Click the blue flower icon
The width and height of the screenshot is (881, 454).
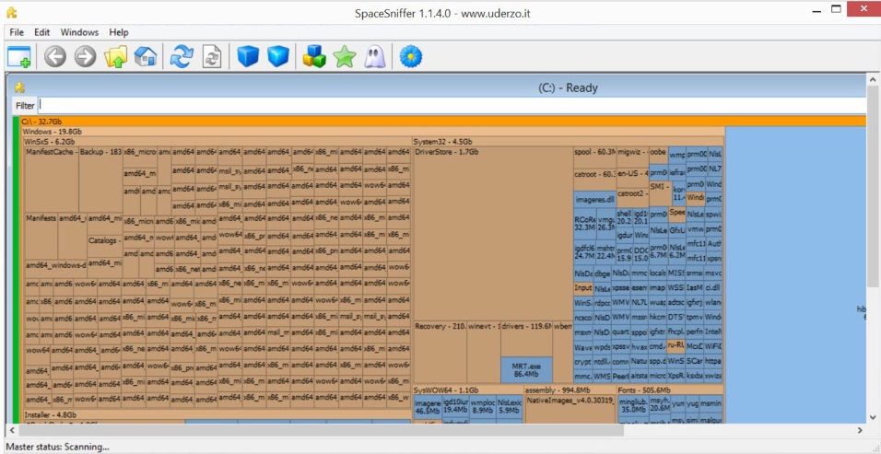pyautogui.click(x=410, y=57)
